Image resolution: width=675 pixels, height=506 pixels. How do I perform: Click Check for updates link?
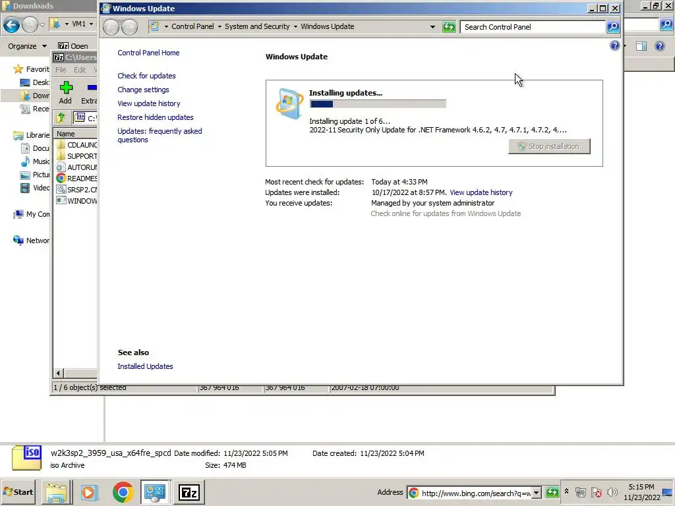click(146, 76)
